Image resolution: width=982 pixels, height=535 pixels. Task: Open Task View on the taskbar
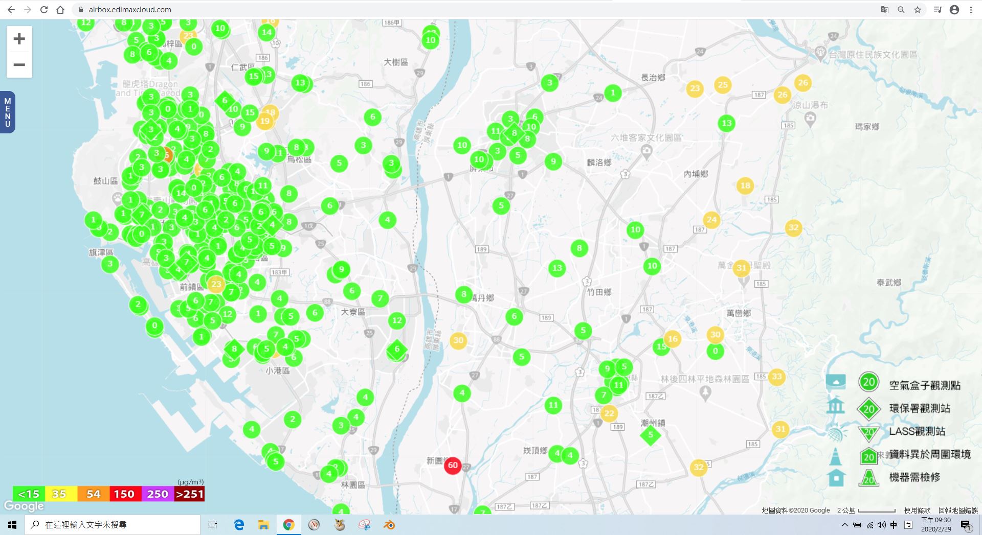213,525
